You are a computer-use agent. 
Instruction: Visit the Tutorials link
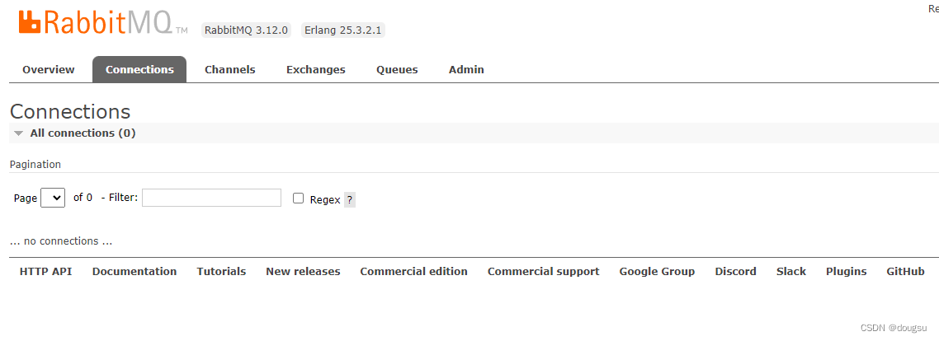coord(222,271)
